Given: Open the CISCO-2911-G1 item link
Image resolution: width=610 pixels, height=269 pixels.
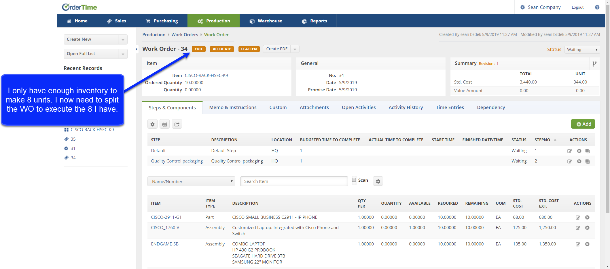Looking at the screenshot, I should tap(166, 217).
